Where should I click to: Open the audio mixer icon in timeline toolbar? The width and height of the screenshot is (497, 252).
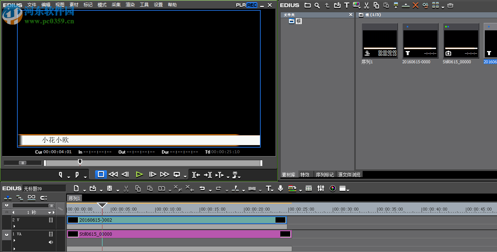pyautogui.click(x=321, y=188)
